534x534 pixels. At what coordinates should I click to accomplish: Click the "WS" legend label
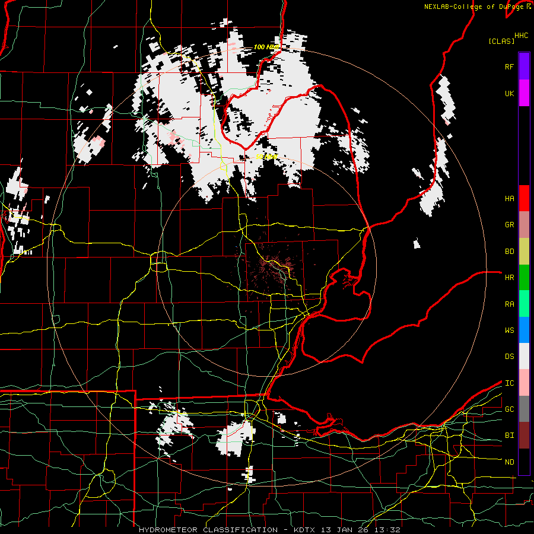click(509, 330)
